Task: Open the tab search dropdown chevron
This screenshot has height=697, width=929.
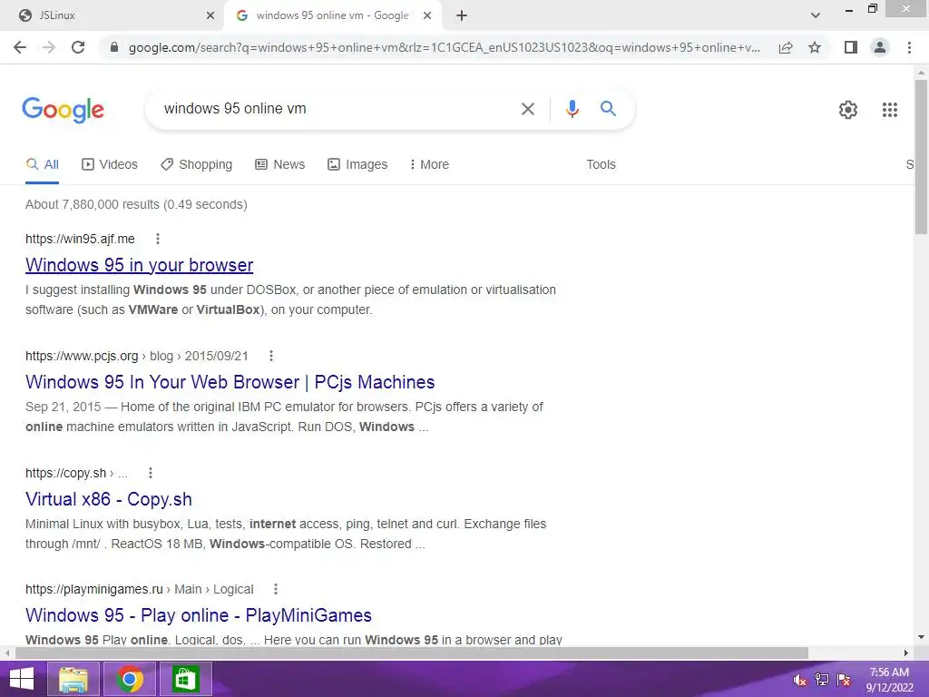Action: point(816,15)
